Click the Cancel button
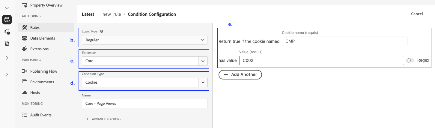Viewport: 435px width, 128px height. click(417, 14)
